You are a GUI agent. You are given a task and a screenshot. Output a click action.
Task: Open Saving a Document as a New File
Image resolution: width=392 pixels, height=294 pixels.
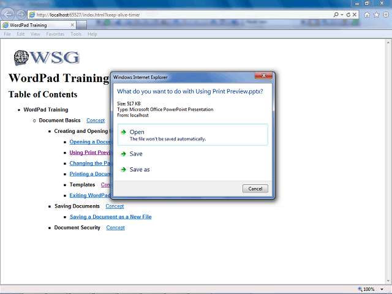(111, 217)
